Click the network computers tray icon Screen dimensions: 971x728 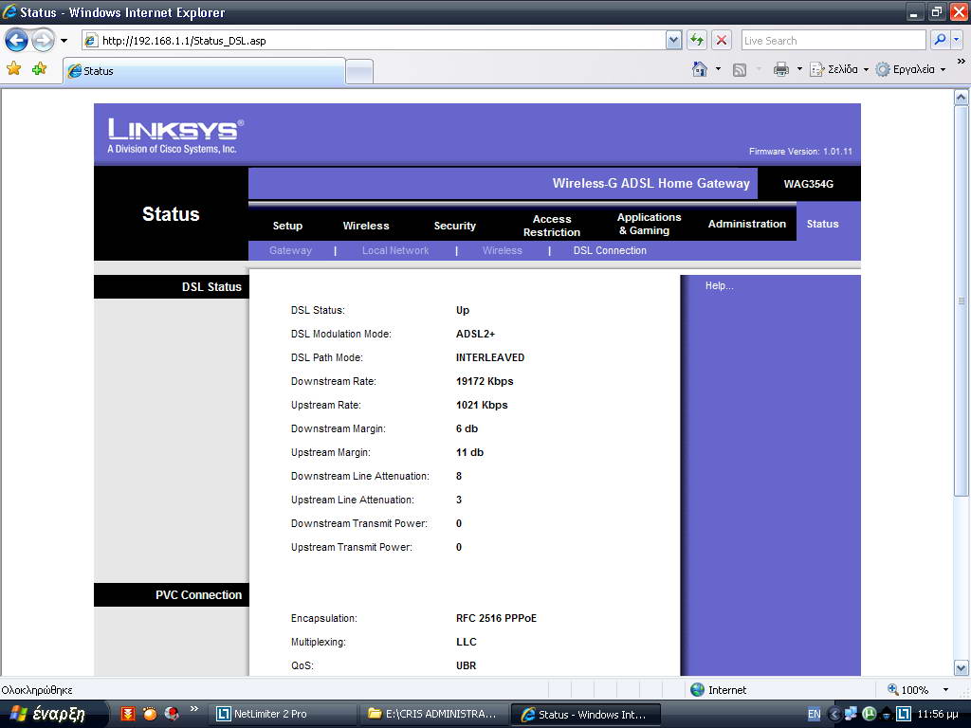[x=851, y=715]
